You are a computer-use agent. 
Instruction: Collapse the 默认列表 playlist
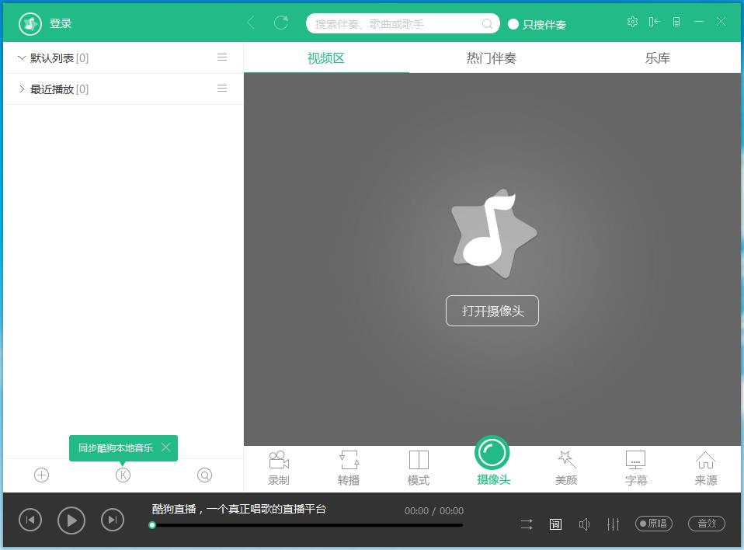click(22, 57)
